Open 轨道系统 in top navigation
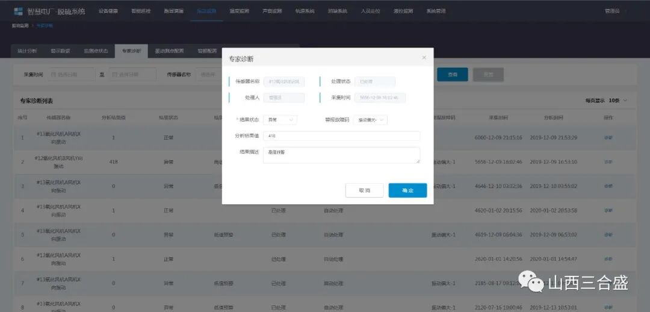Image resolution: width=650 pixels, height=312 pixels. pos(305,11)
